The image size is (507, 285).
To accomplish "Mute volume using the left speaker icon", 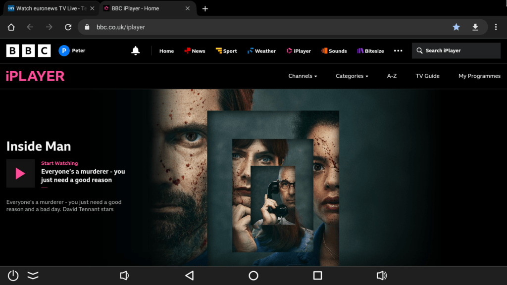I will point(124,276).
